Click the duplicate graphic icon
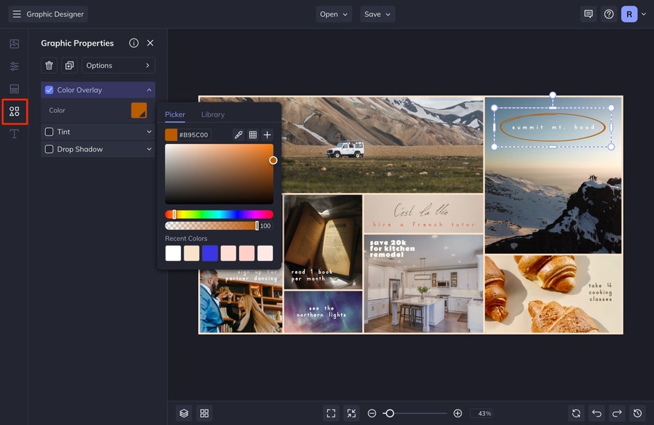 69,66
